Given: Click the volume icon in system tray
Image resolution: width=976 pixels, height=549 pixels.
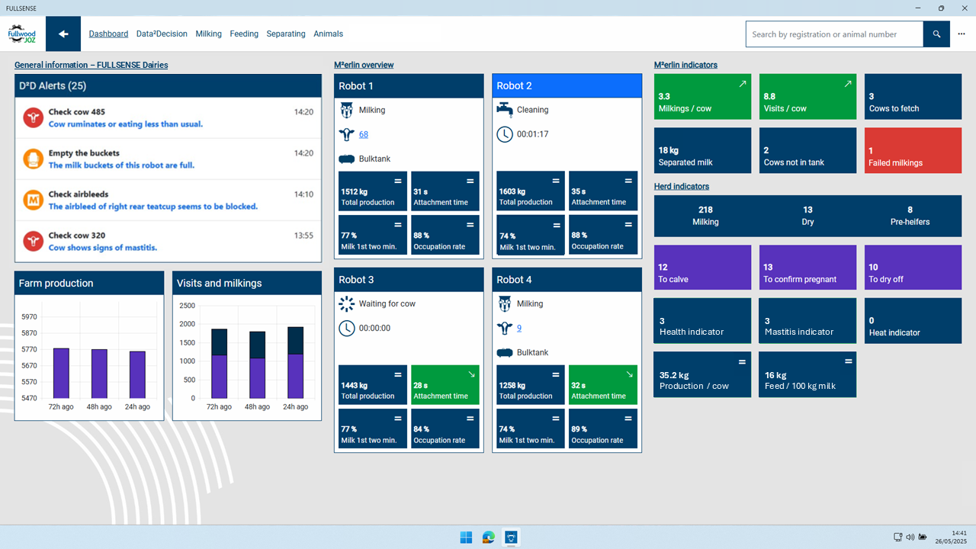Looking at the screenshot, I should tap(910, 538).
